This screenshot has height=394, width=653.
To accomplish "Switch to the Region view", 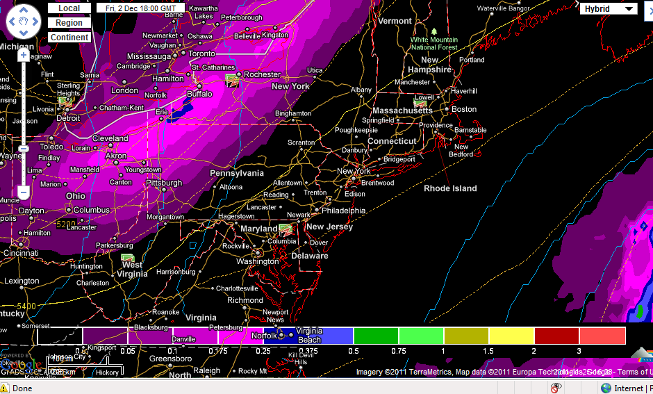I will (69, 23).
